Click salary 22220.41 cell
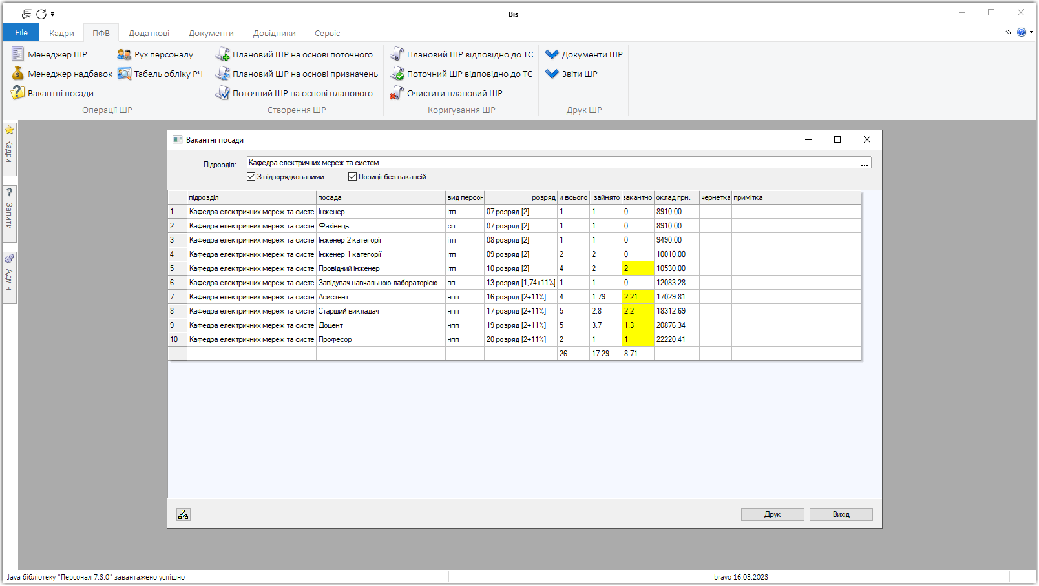This screenshot has width=1039, height=586. click(677, 339)
